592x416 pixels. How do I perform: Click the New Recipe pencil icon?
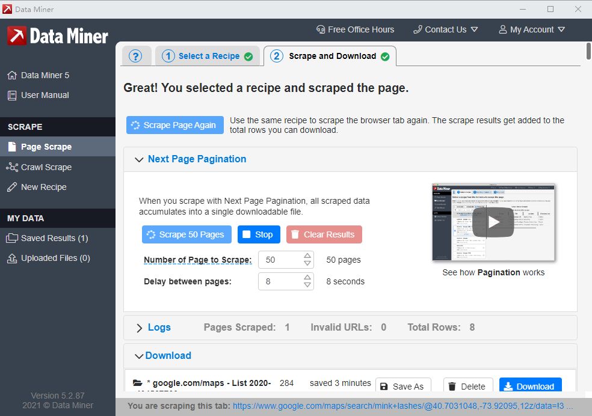point(12,187)
